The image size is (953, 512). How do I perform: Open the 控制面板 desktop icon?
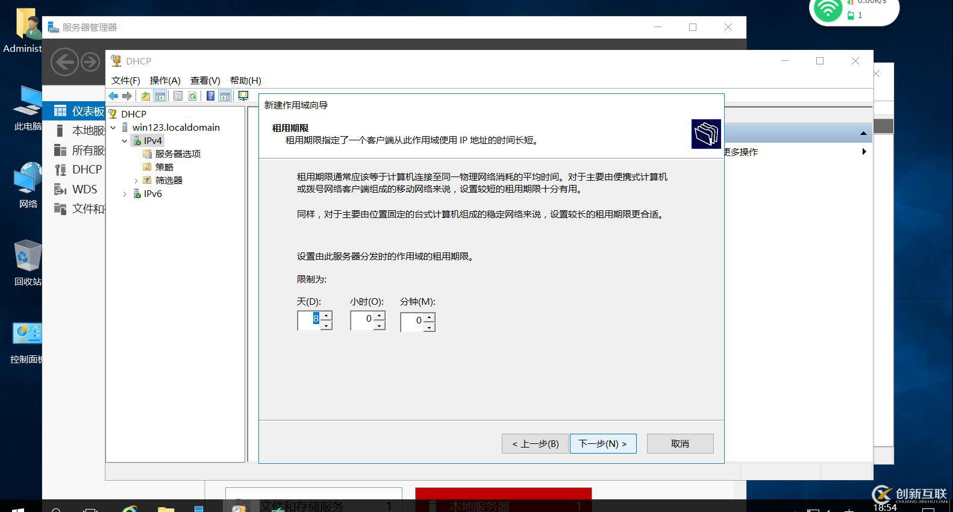pyautogui.click(x=27, y=343)
